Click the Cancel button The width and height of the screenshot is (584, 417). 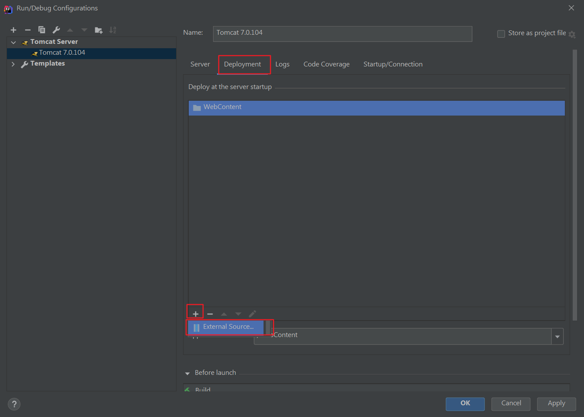point(511,404)
